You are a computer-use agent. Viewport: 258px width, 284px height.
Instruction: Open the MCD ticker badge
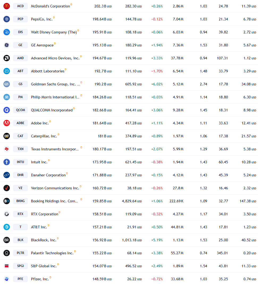pos(20,6)
